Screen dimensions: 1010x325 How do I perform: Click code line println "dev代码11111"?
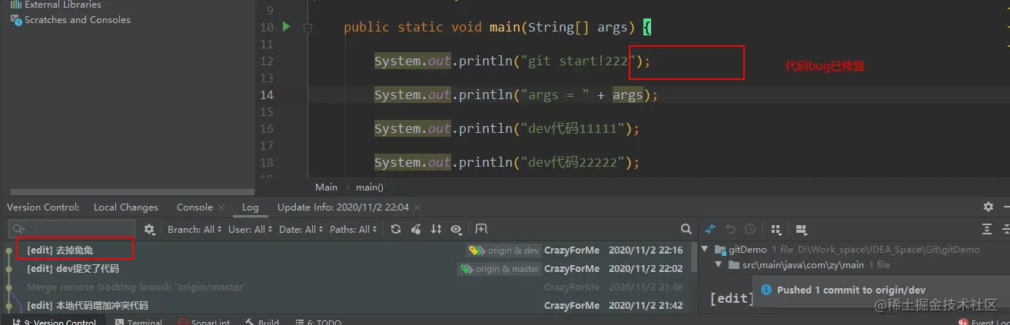click(507, 129)
